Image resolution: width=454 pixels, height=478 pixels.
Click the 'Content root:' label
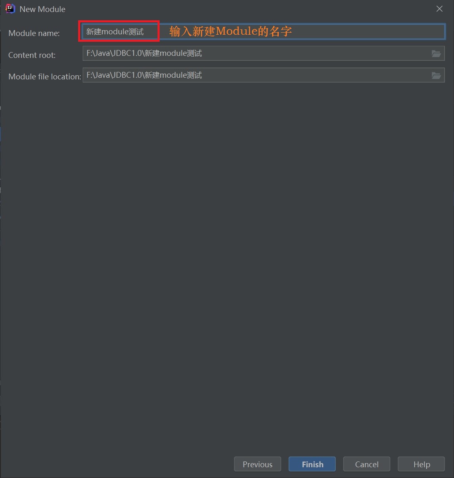coord(32,55)
